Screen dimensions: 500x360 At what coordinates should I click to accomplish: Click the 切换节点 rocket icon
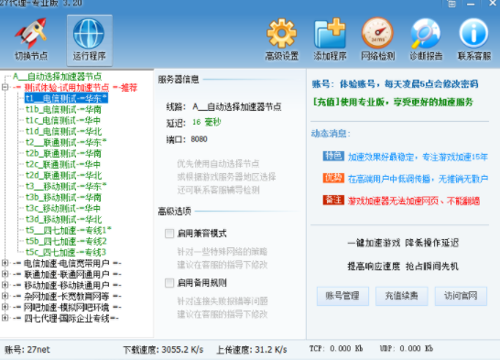point(31,34)
